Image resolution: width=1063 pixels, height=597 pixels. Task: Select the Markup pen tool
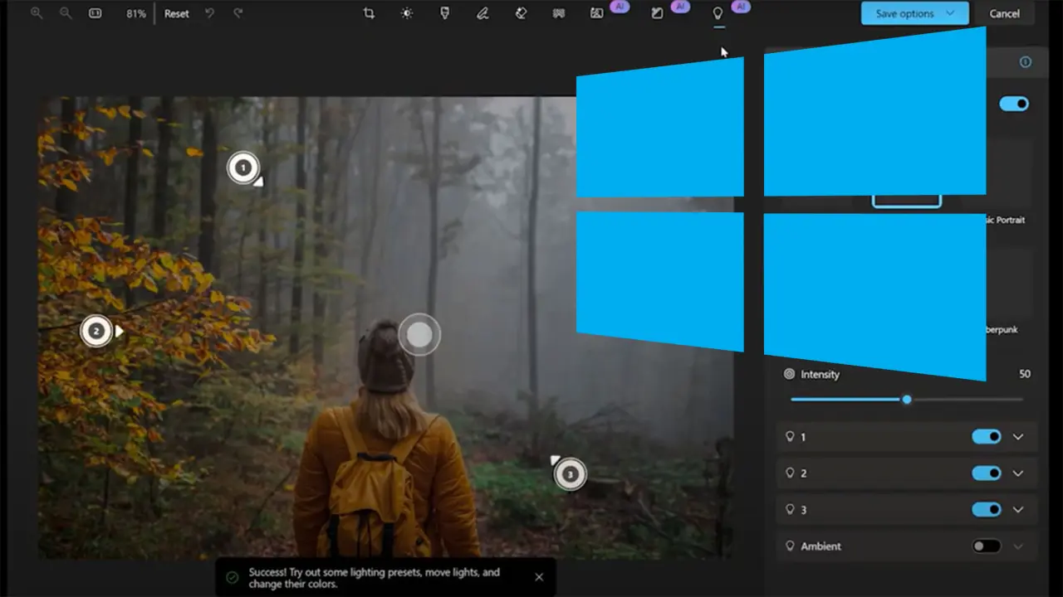483,13
